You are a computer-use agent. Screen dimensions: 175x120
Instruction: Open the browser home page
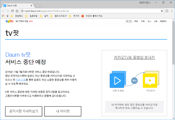pyautogui.click(x=17, y=11)
